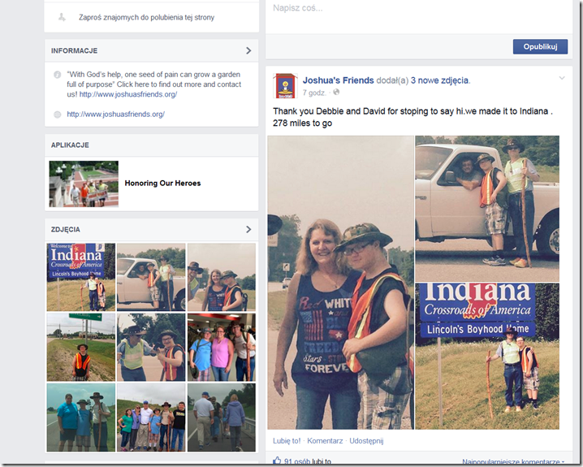Click post text Thank you Debbie and David
Screen dimensions: 583x467
click(x=412, y=117)
